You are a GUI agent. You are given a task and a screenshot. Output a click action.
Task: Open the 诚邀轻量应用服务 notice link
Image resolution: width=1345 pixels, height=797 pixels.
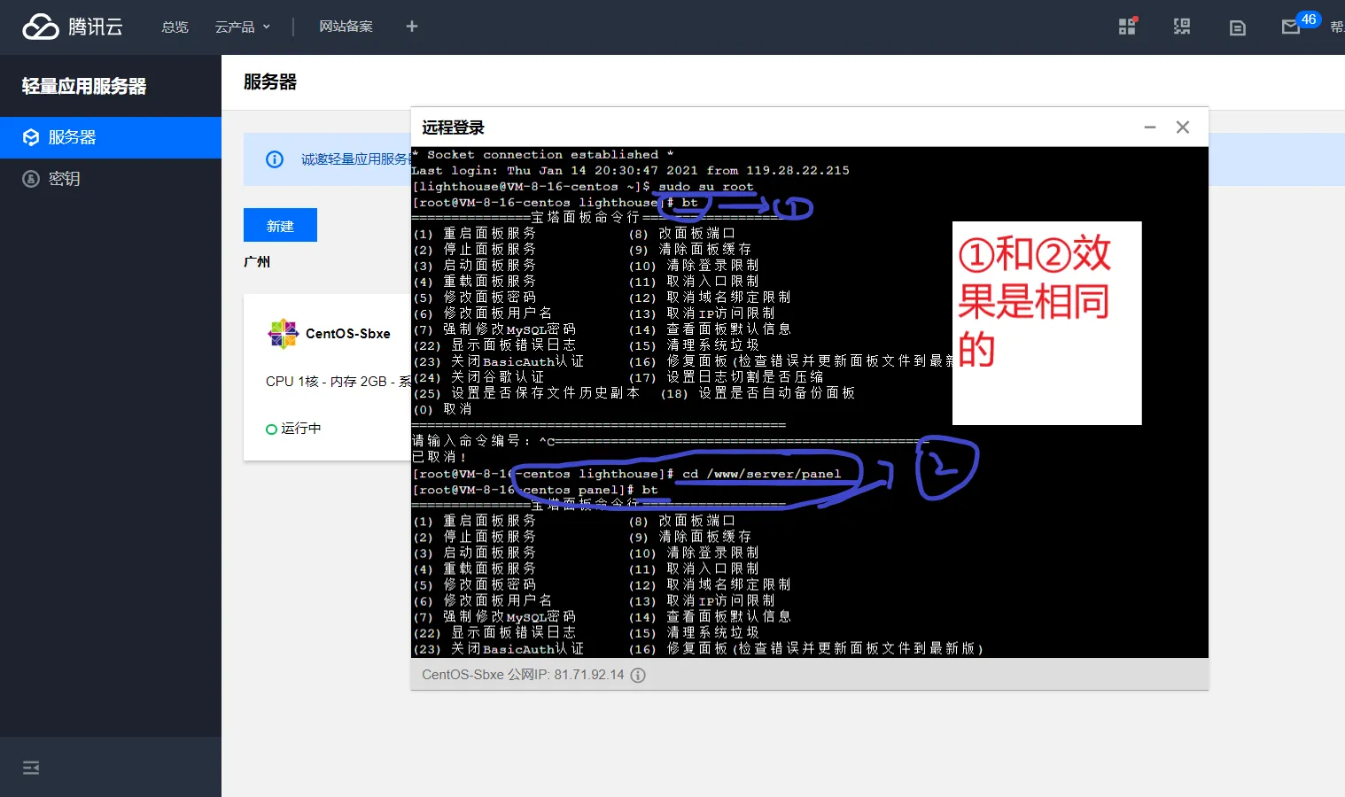(354, 159)
